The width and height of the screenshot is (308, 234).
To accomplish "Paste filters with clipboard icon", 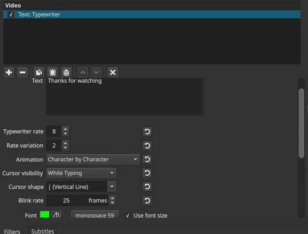I will click(x=52, y=72).
